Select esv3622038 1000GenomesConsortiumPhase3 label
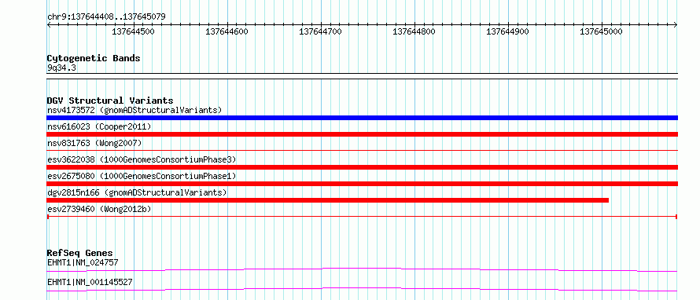Image resolution: width=700 pixels, height=300 pixels. pyautogui.click(x=142, y=159)
